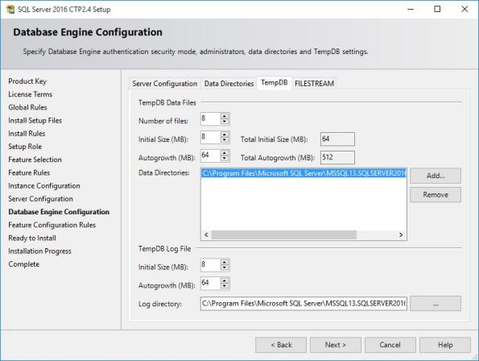
Task: Browse for the log directory
Action: click(x=436, y=304)
